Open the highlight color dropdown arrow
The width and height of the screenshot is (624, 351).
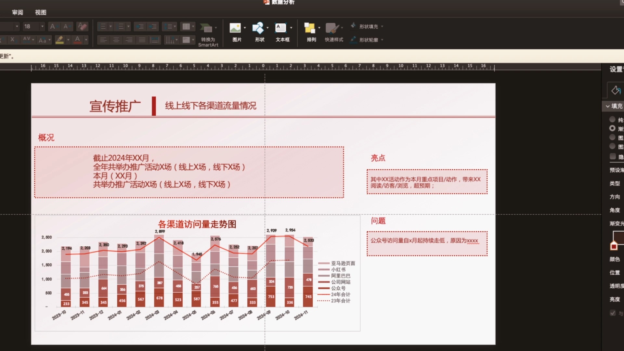click(68, 40)
